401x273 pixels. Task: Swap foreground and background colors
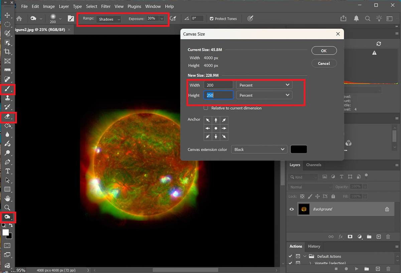[11, 225]
